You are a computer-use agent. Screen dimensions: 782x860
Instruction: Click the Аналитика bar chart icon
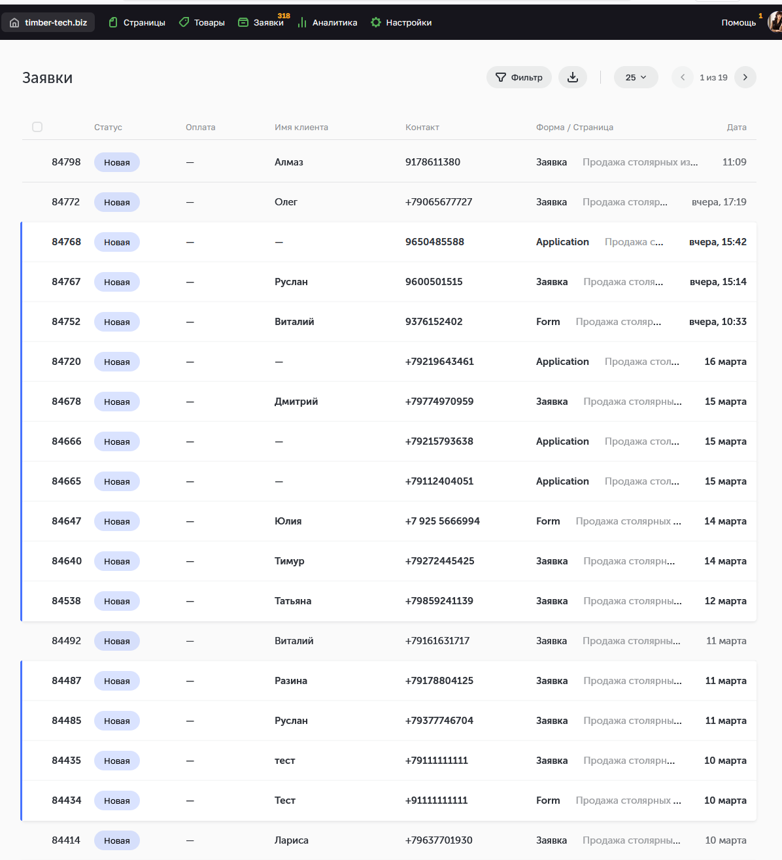click(302, 23)
